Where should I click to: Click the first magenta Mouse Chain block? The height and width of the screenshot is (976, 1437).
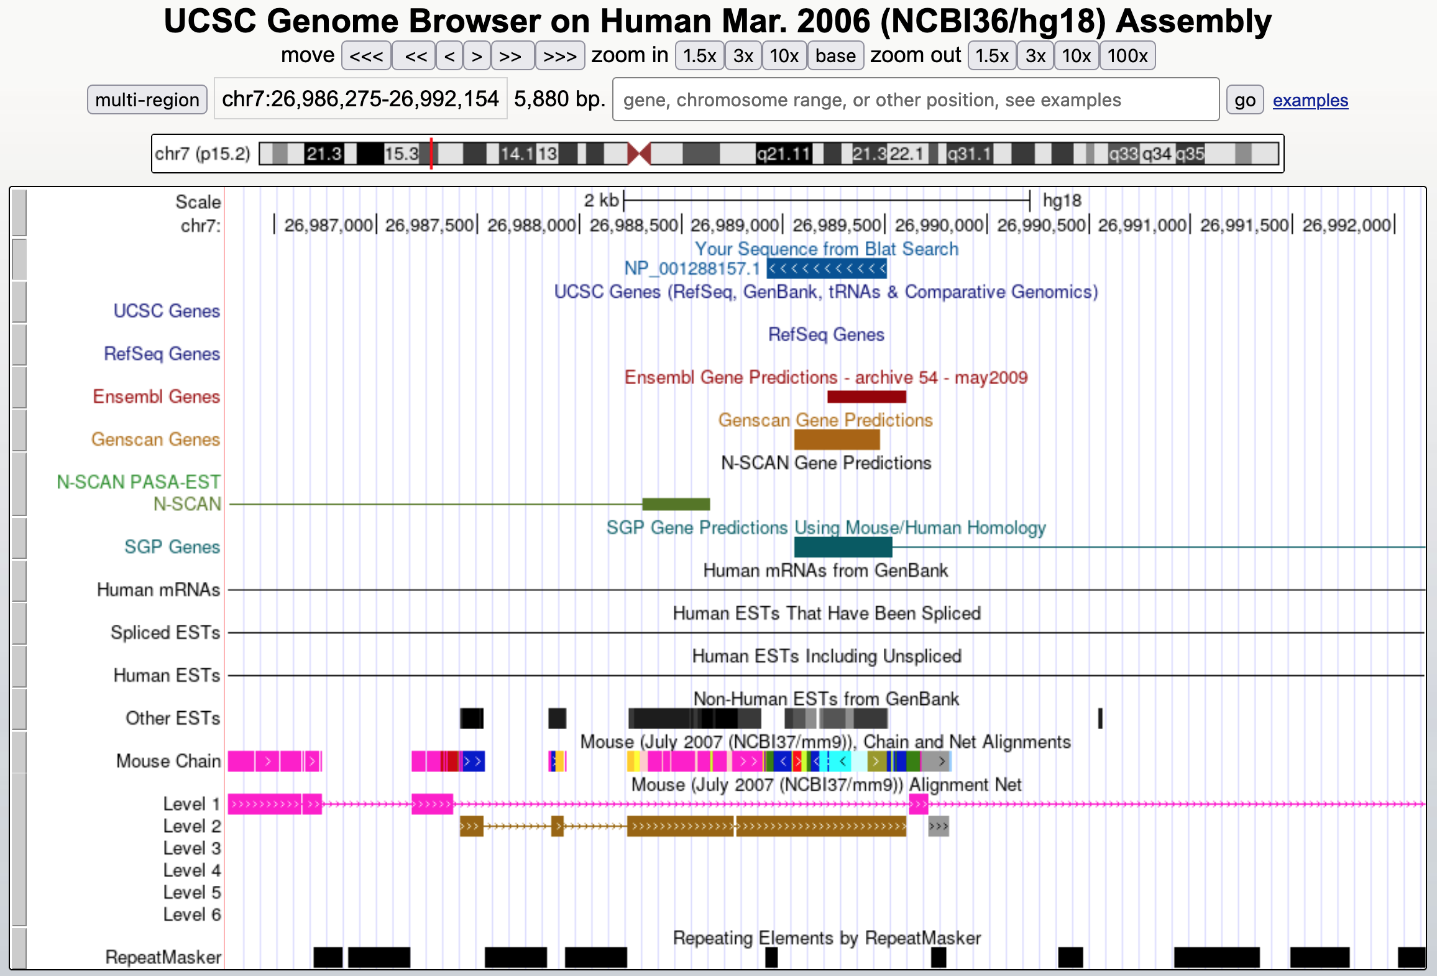pos(241,762)
